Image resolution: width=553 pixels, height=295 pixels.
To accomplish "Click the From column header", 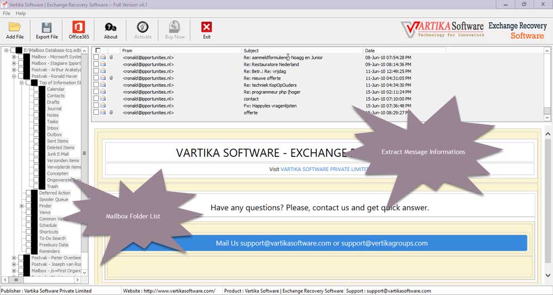I will pyautogui.click(x=181, y=51).
